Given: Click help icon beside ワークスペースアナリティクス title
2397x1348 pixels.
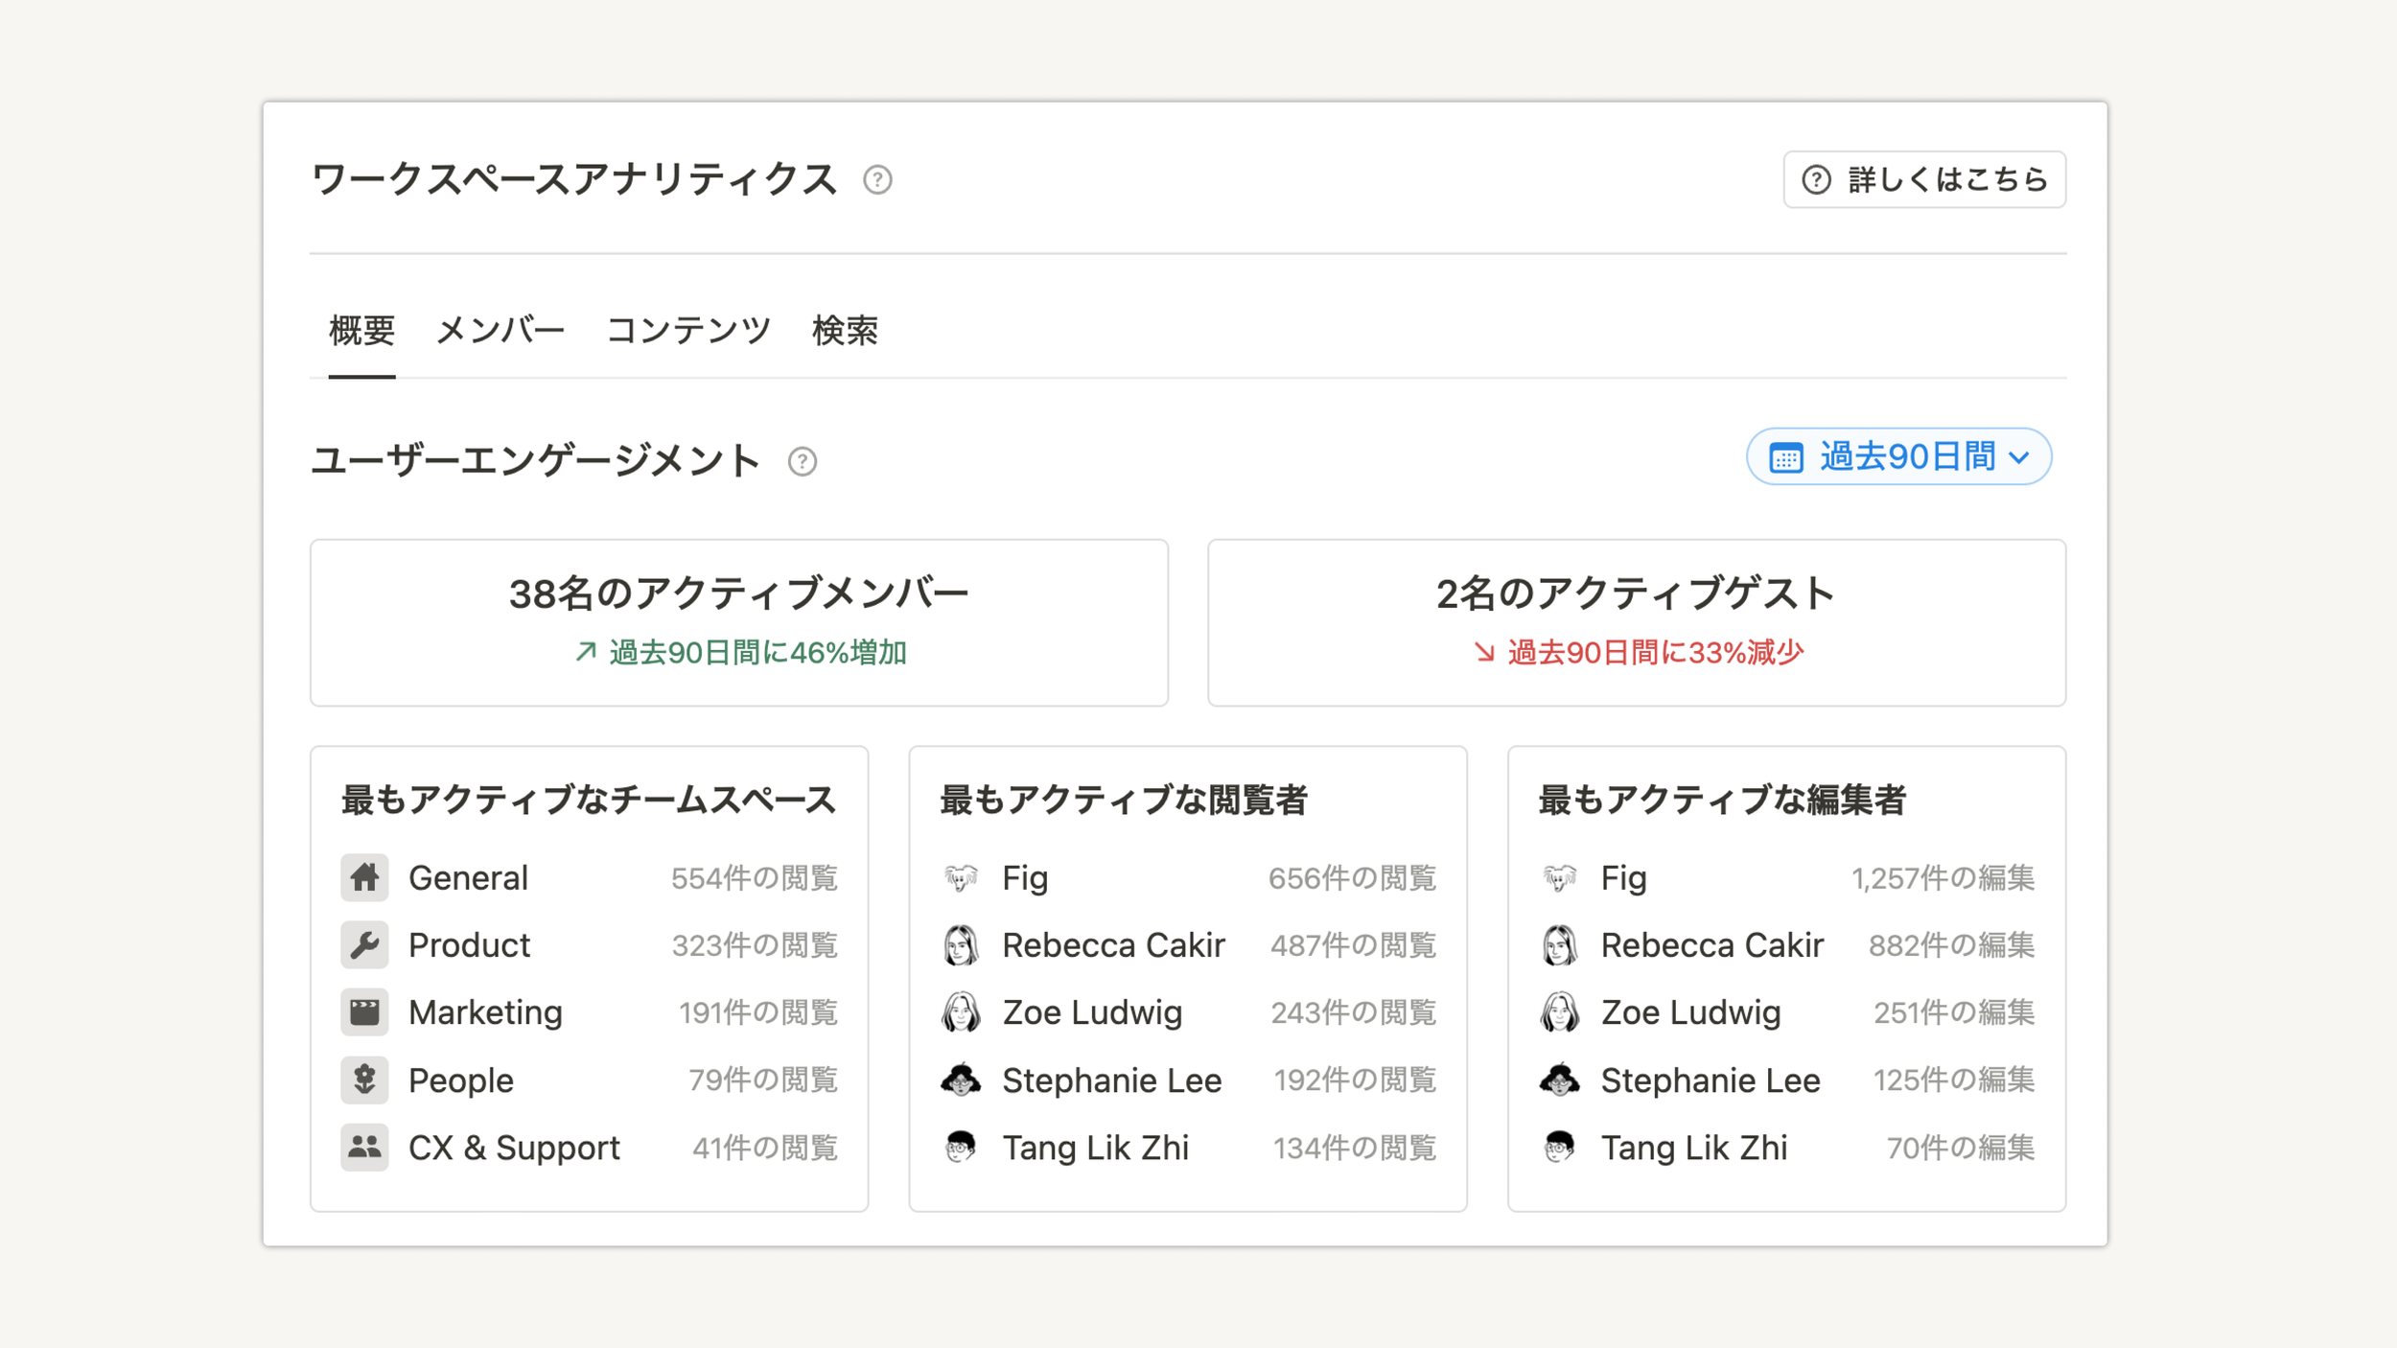Looking at the screenshot, I should click(x=877, y=179).
